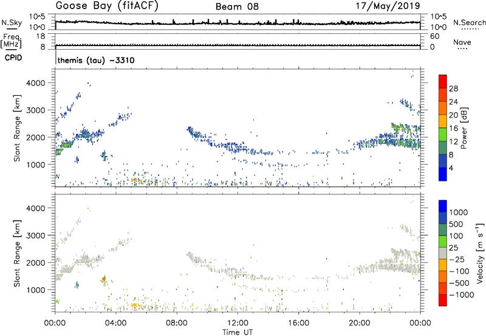The image size is (486, 336).
Task: Click '4000' on the velocity panel axis
Action: pyautogui.click(x=35, y=208)
